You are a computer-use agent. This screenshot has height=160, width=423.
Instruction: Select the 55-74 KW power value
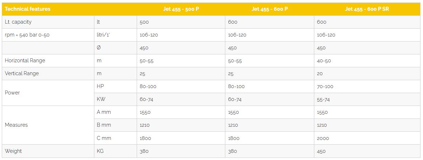(x=323, y=100)
